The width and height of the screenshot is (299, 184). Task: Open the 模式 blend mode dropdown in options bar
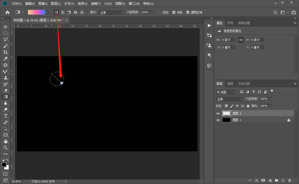click(x=111, y=12)
